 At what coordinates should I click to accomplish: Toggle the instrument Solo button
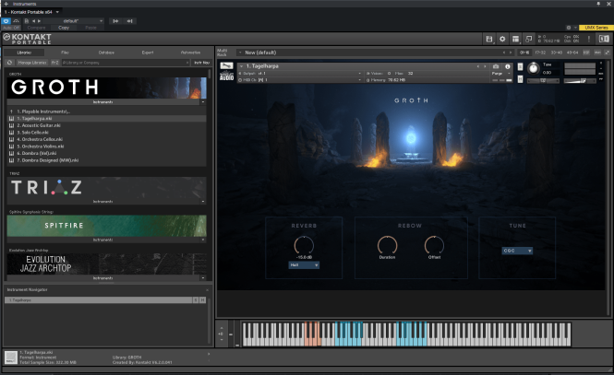(520, 66)
